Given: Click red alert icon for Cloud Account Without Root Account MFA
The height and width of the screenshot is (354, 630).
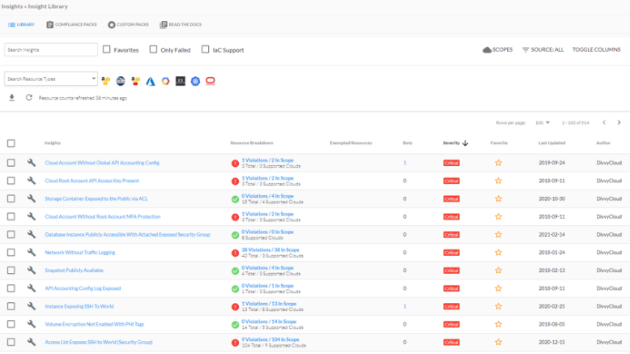Looking at the screenshot, I should [235, 217].
